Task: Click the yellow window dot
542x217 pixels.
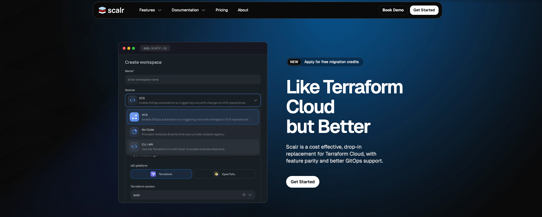Action: pyautogui.click(x=129, y=48)
